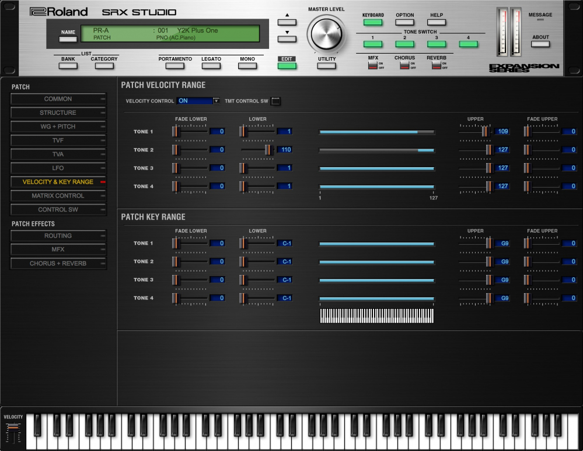This screenshot has height=451, width=583.
Task: Open the CATEGORY list
Action: tap(104, 66)
